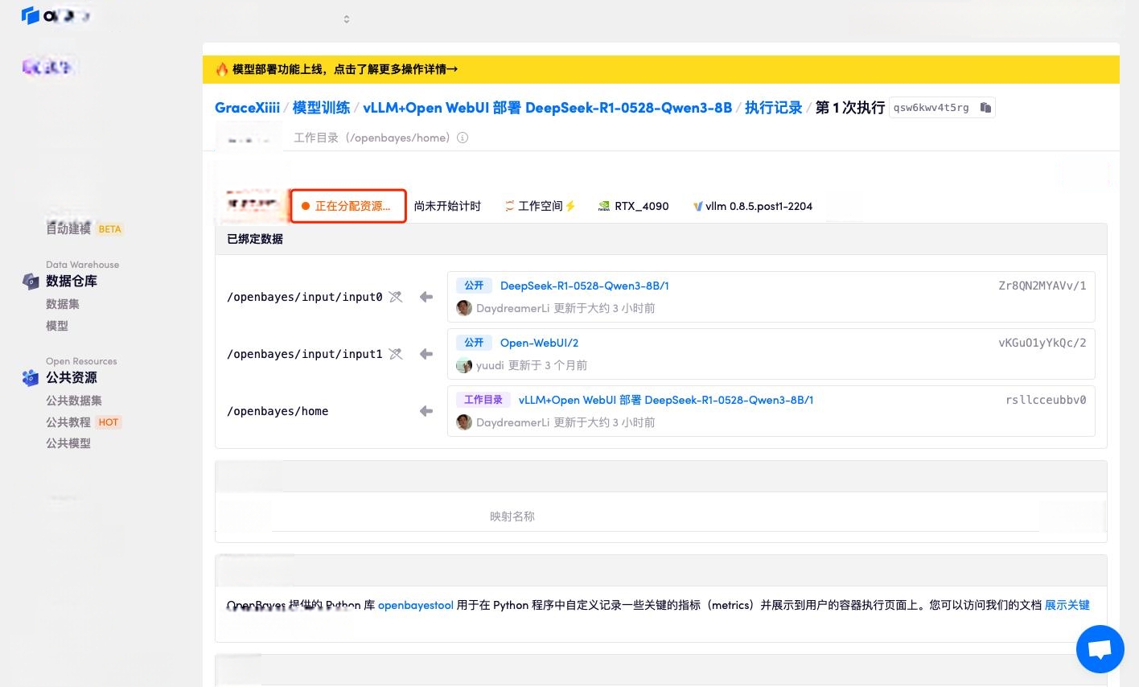The width and height of the screenshot is (1139, 687).
Task: Open 公共教程 HOT in sidebar
Action: (x=84, y=422)
